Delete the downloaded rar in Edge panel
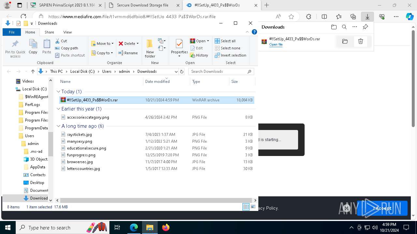Screen dimensions: 417x234 [x=361, y=41]
